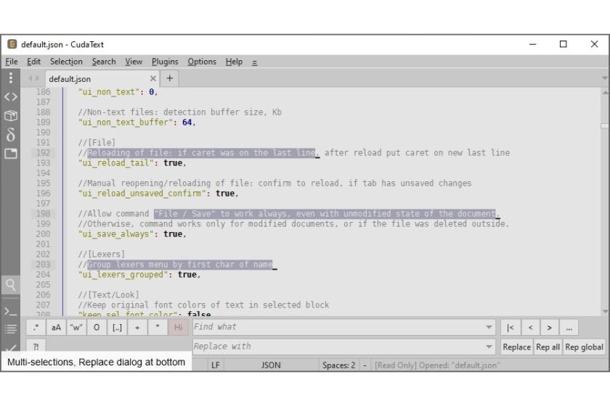Open the Selection menu
The image size is (610, 406).
tap(66, 62)
